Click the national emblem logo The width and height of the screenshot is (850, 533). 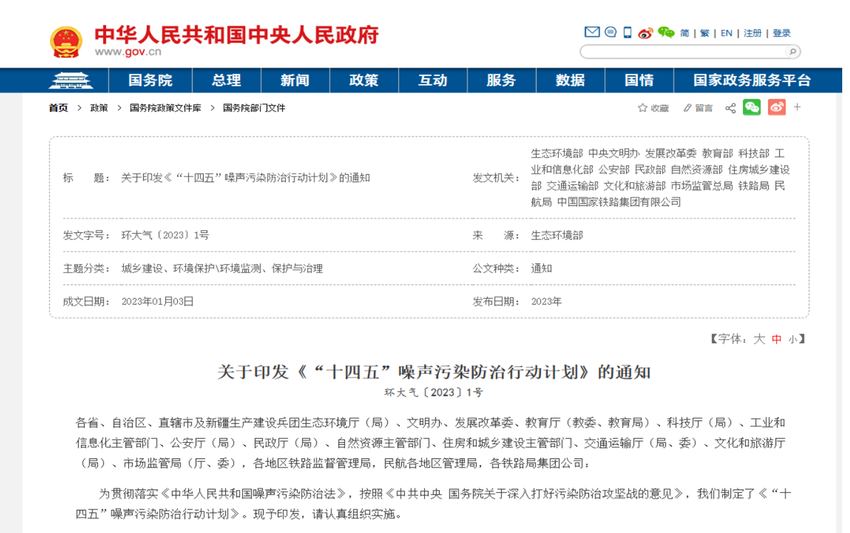coord(66,42)
